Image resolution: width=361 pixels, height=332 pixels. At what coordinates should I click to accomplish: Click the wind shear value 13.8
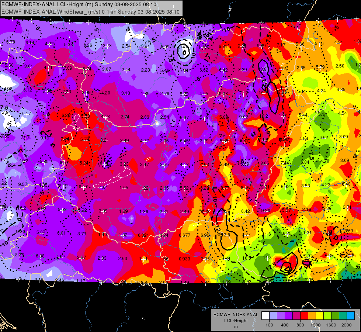(x=225, y=235)
